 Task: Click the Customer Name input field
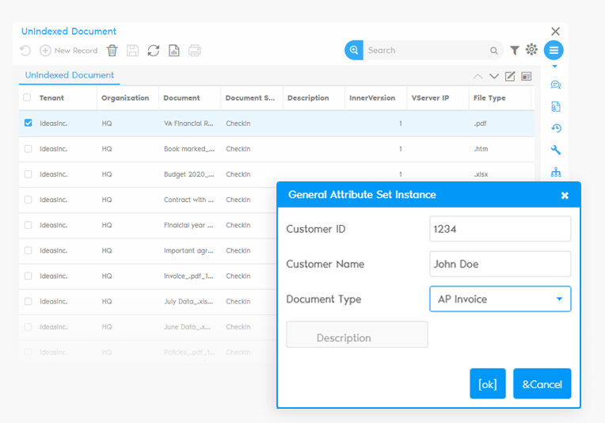(500, 264)
